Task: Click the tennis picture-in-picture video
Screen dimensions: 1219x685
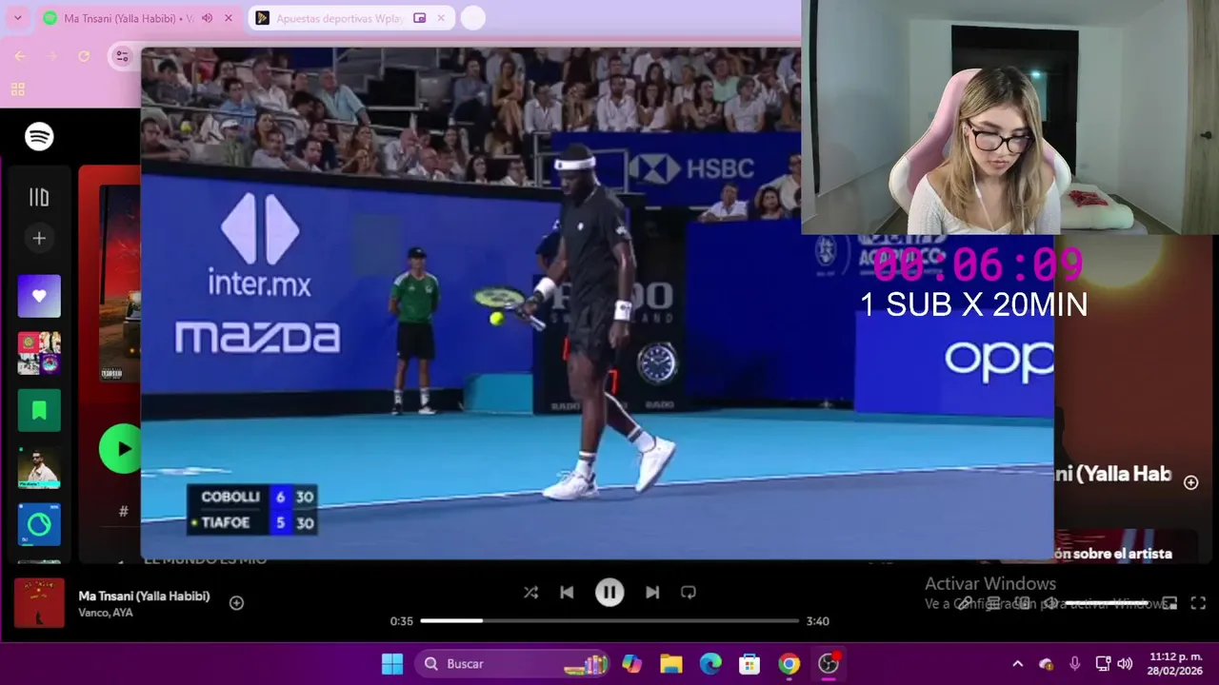Action: point(597,303)
